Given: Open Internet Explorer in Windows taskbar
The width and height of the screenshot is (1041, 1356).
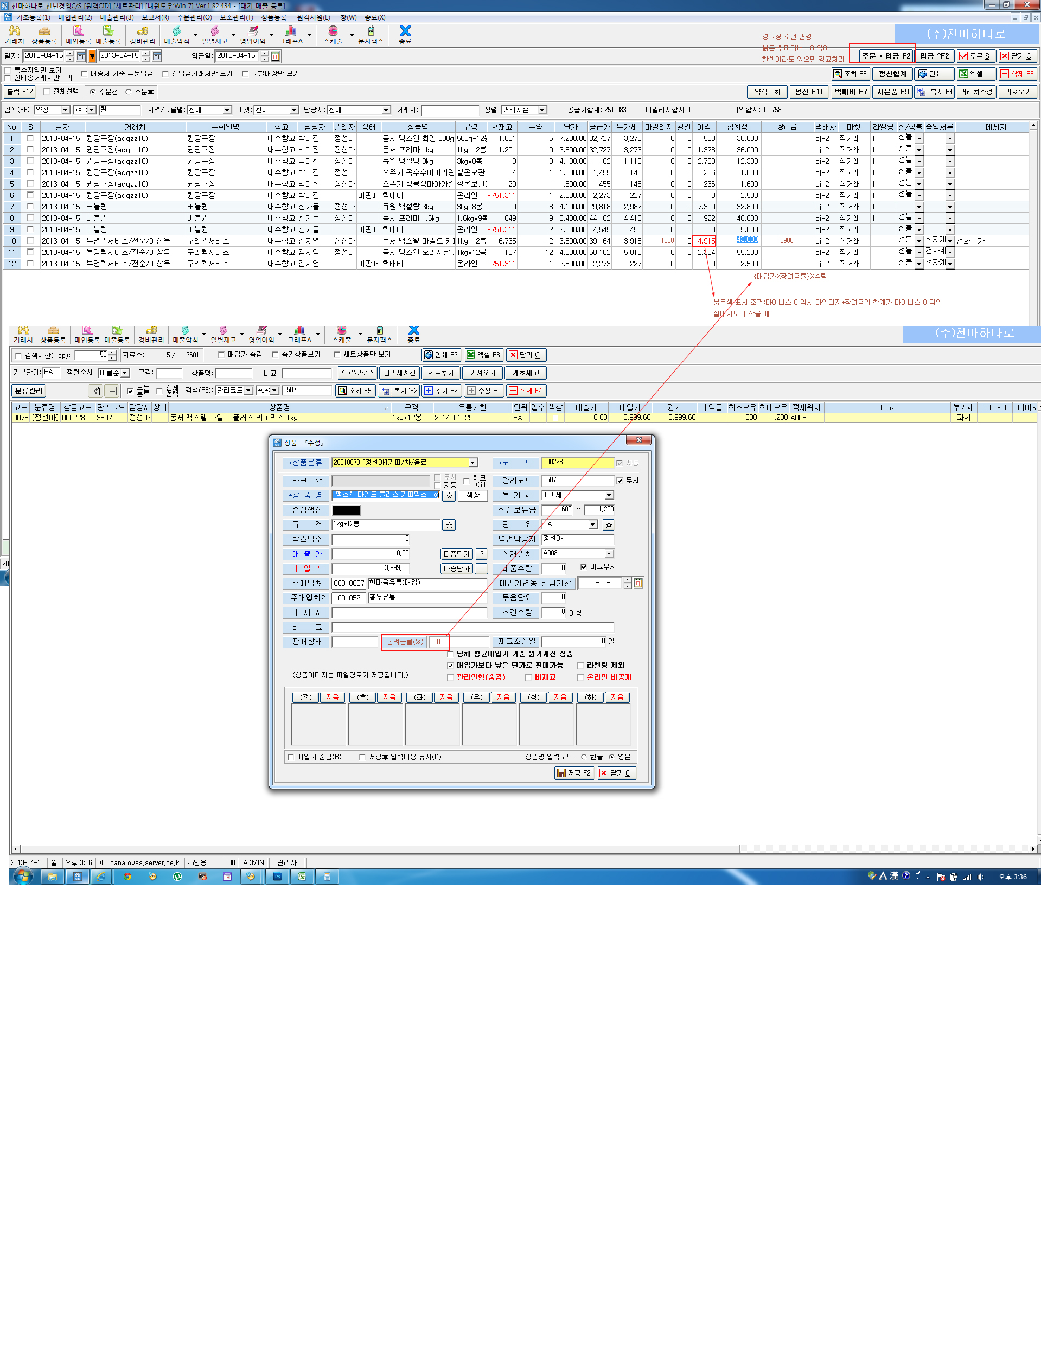Looking at the screenshot, I should 101,877.
